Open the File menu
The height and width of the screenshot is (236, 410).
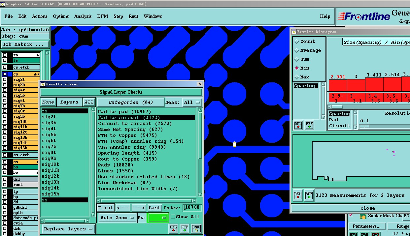[9, 16]
